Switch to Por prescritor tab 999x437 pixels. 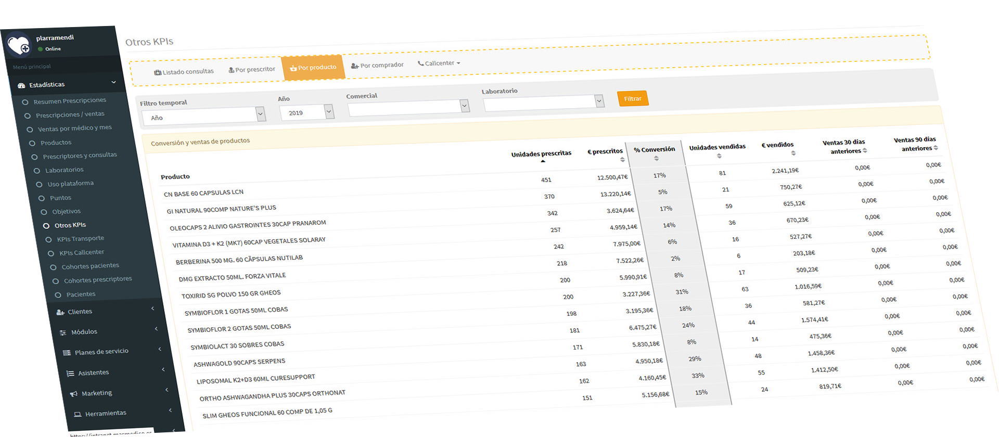pyautogui.click(x=252, y=70)
